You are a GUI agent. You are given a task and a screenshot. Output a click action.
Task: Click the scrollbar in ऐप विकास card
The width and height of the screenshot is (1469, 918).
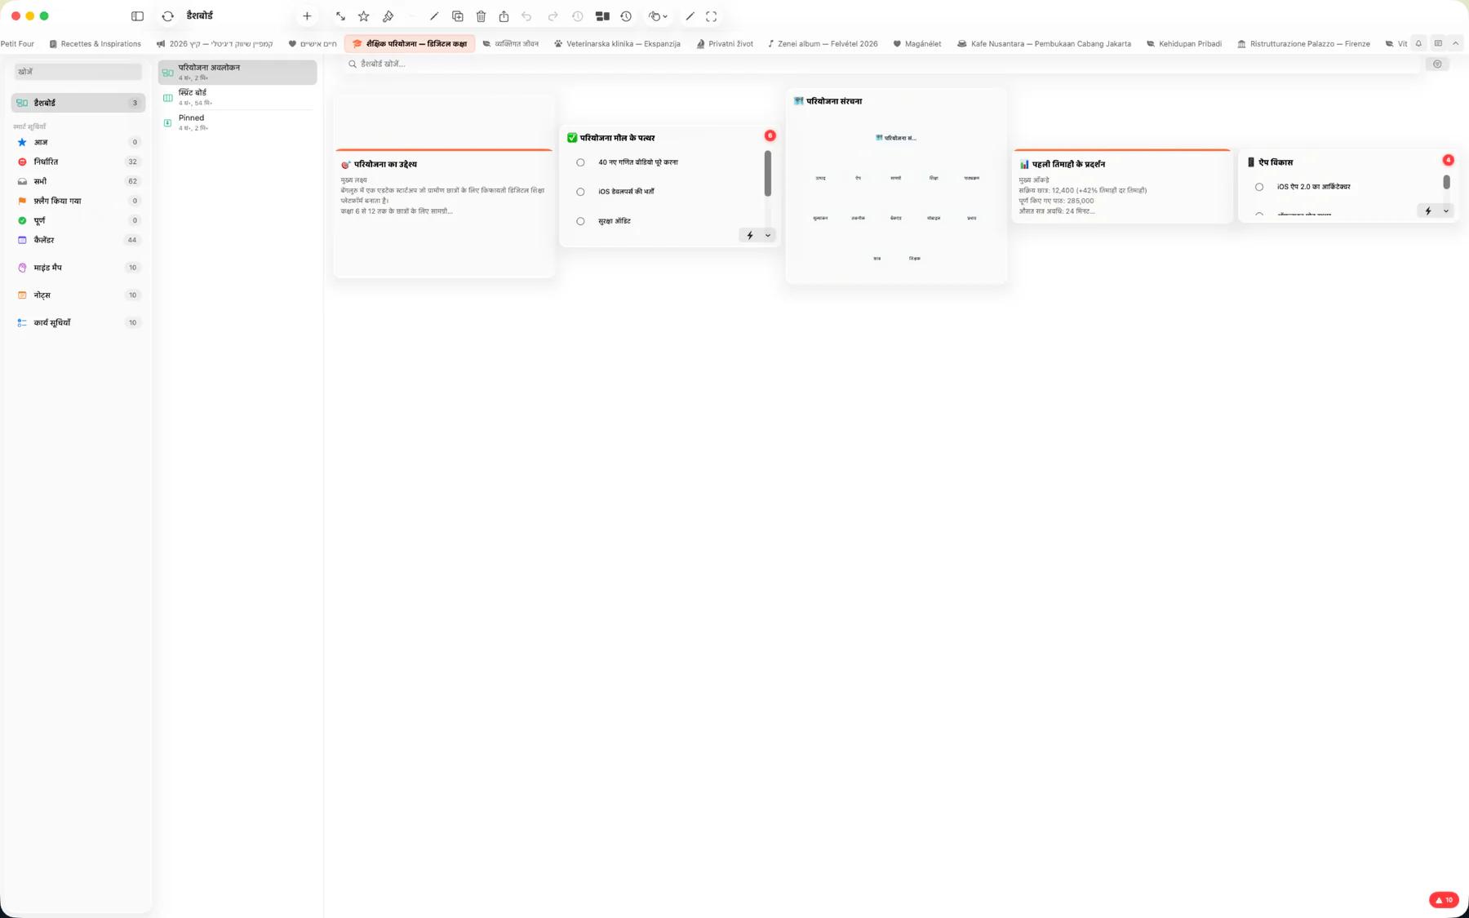pos(1446,182)
